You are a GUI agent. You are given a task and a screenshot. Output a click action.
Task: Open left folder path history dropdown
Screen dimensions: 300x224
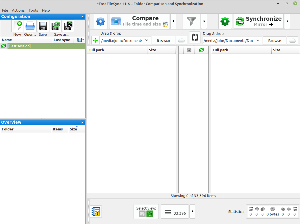pyautogui.click(x=147, y=40)
